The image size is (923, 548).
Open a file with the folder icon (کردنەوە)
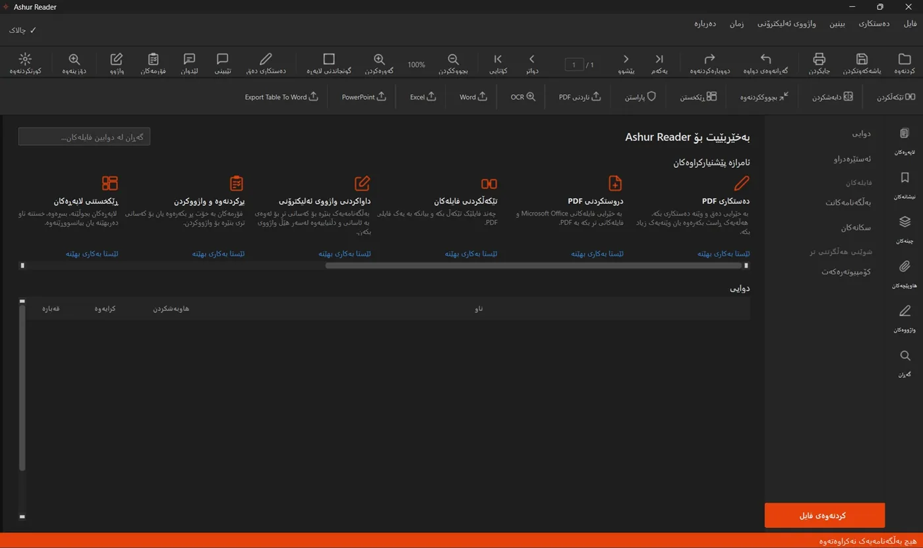click(x=905, y=63)
